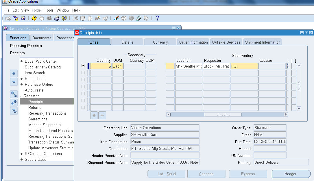Click the Show Navigator compass icon
The image size is (314, 181).
pyautogui.click(x=23, y=18)
